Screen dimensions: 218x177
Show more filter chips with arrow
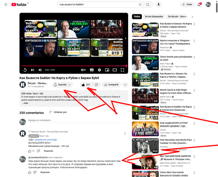click(x=192, y=17)
